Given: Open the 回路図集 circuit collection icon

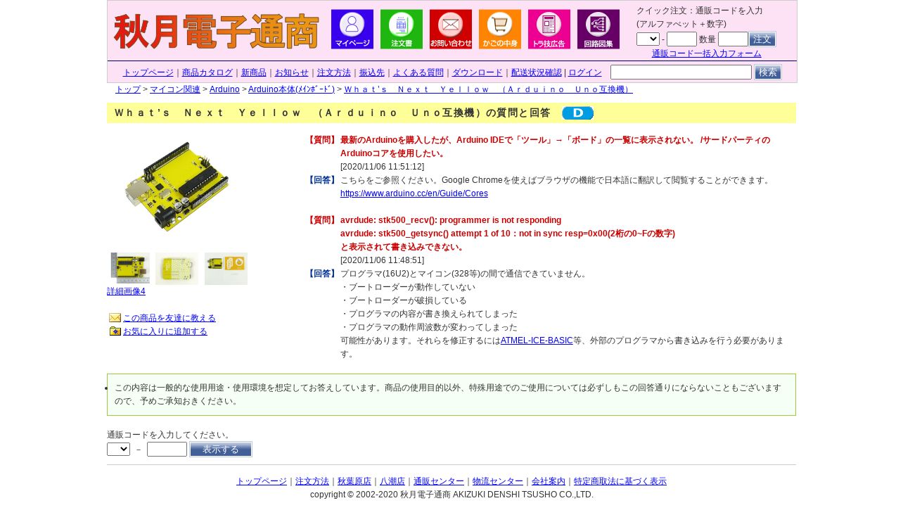Looking at the screenshot, I should click(598, 29).
